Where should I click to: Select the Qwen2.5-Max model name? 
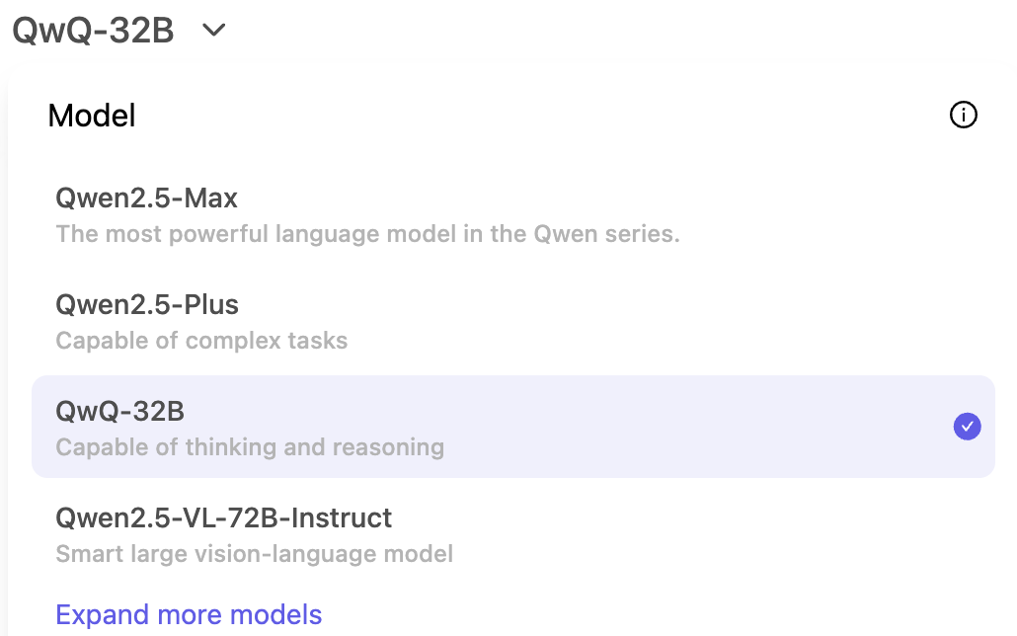pyautogui.click(x=146, y=198)
